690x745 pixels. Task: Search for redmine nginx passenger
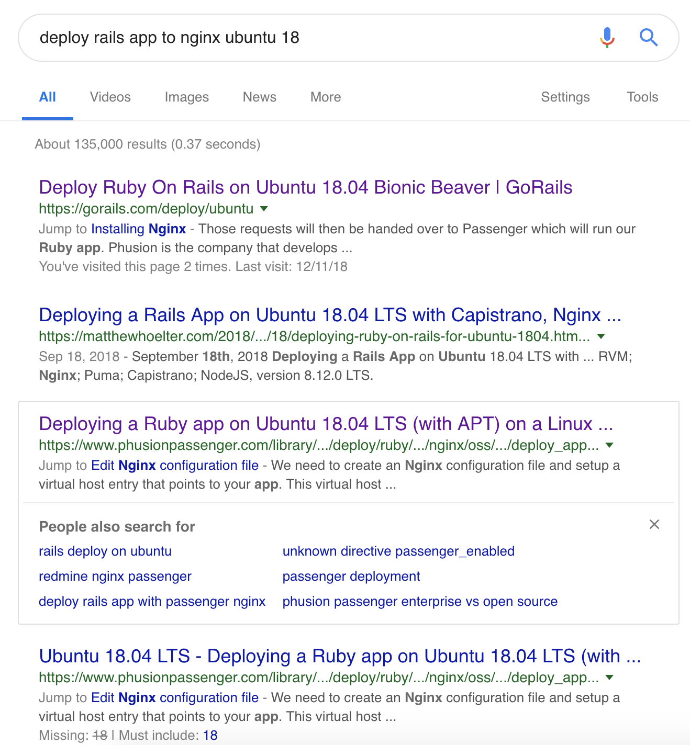(x=115, y=577)
